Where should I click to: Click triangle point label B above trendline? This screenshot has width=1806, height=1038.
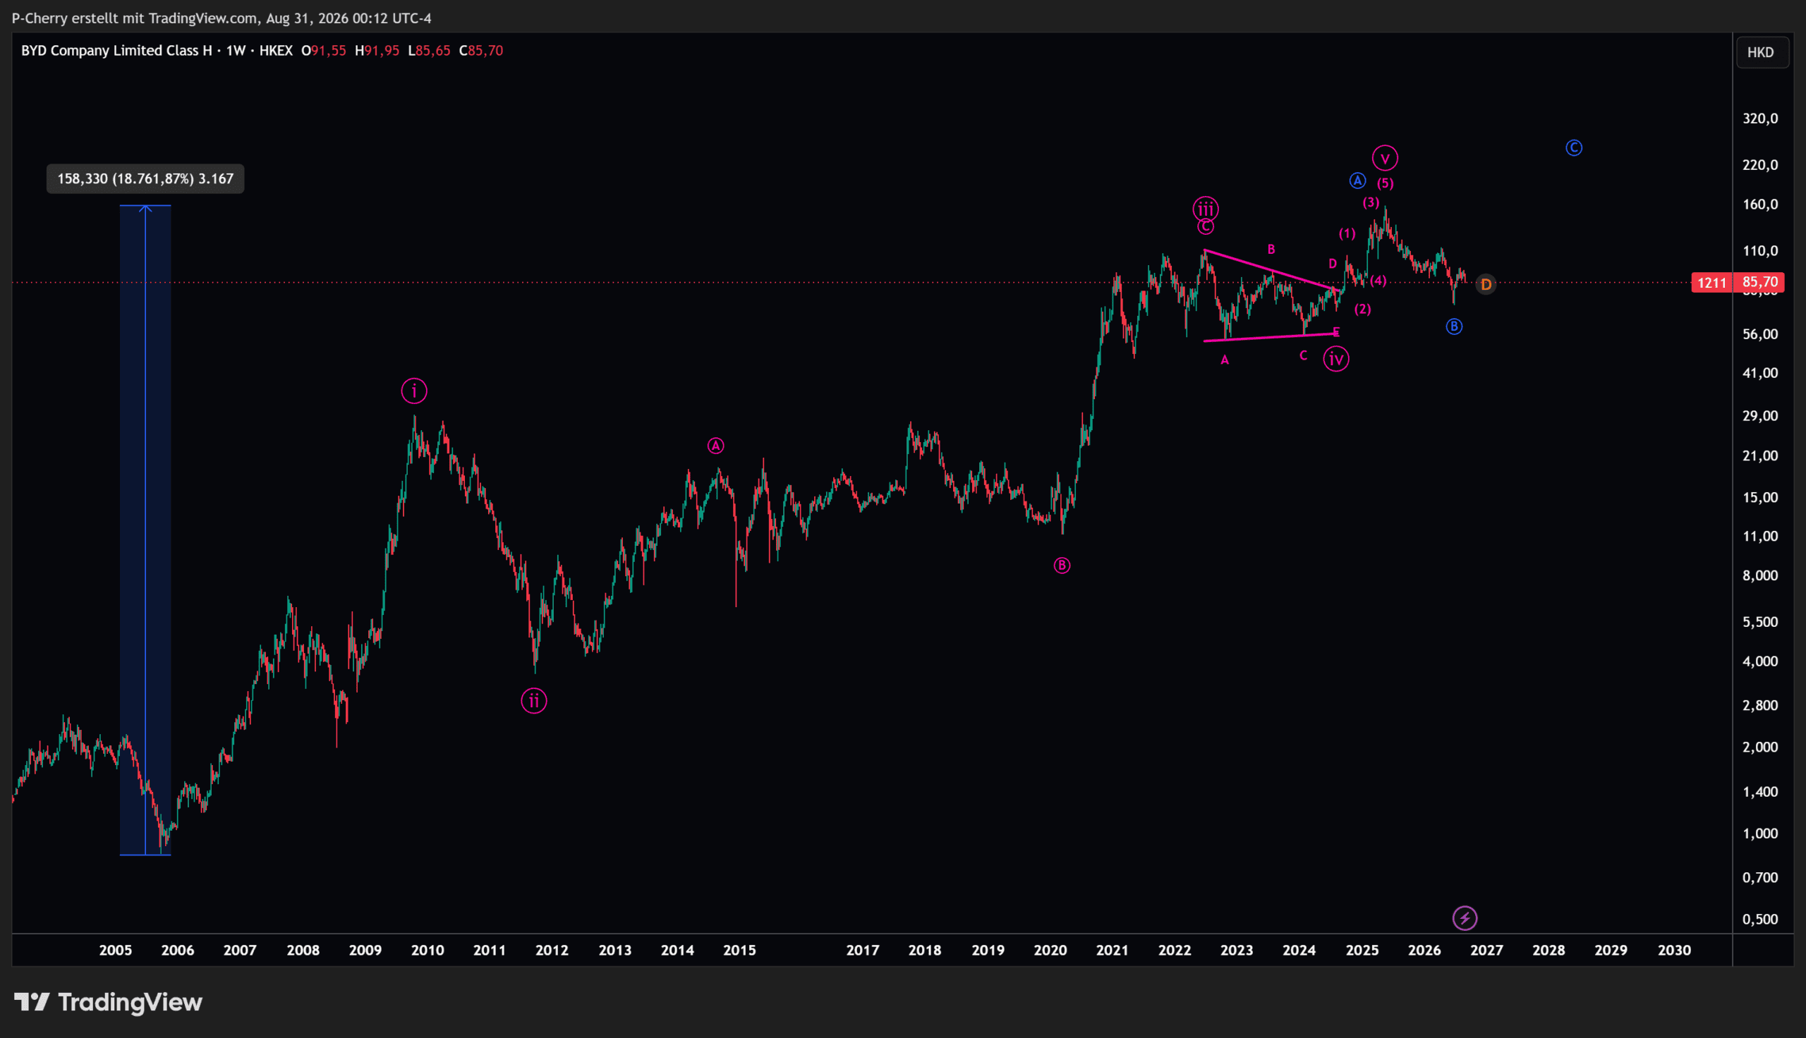1271,249
